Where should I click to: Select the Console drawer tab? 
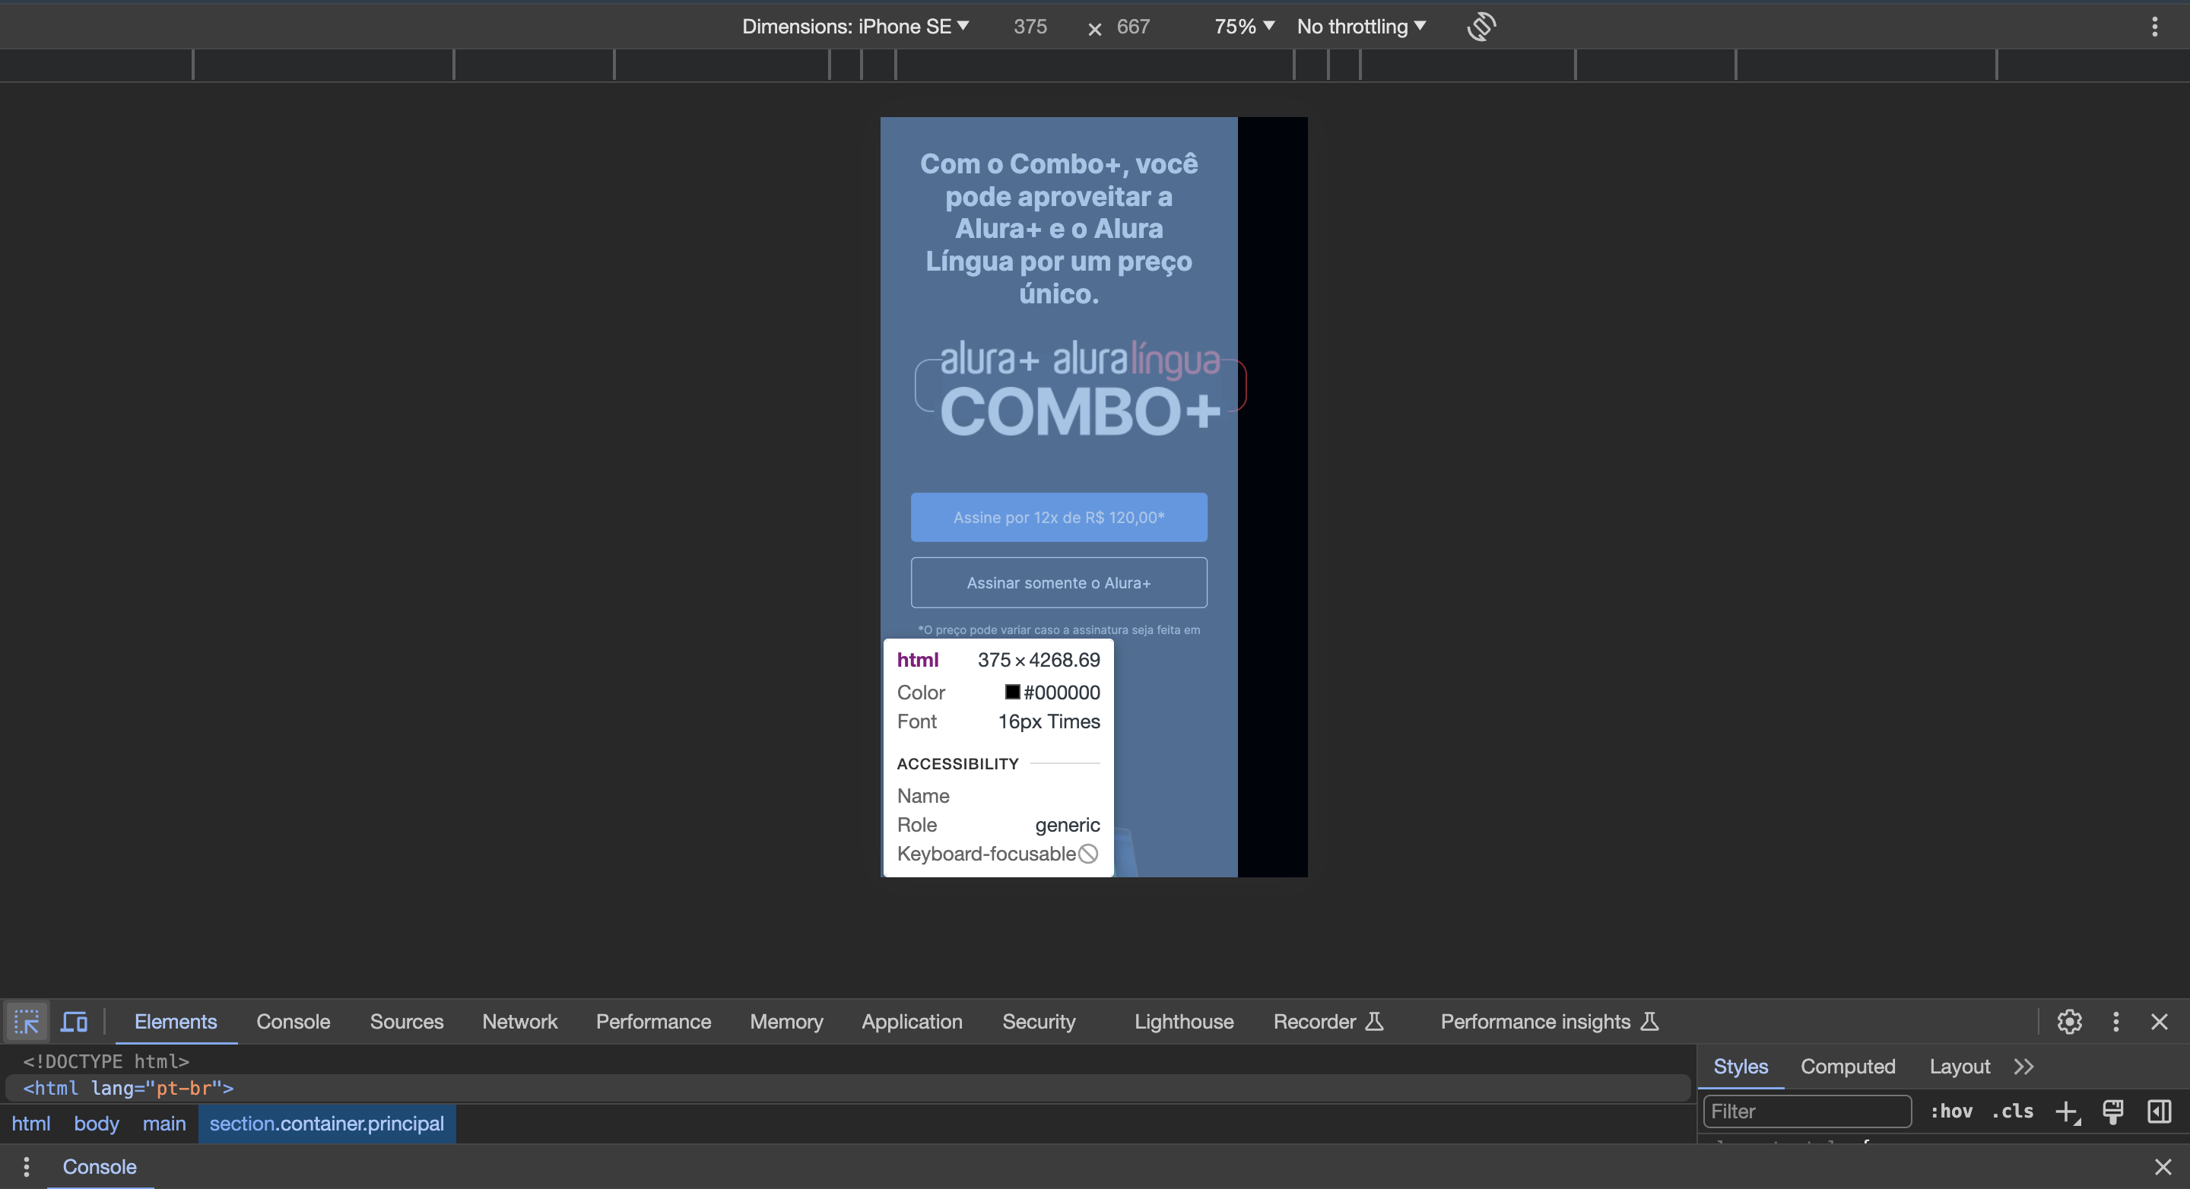100,1167
